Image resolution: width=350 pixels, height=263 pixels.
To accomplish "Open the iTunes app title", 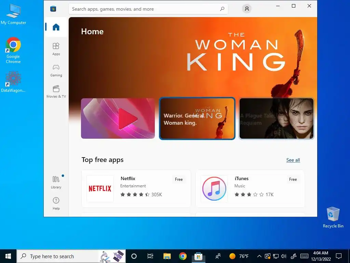I will [242, 178].
